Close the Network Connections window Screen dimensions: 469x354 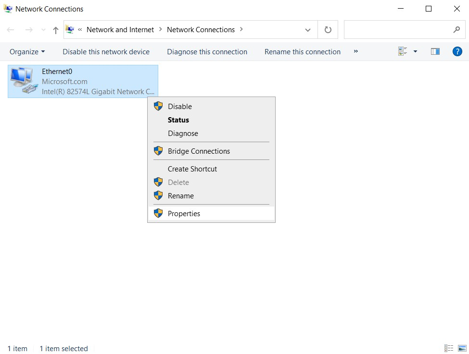point(457,9)
